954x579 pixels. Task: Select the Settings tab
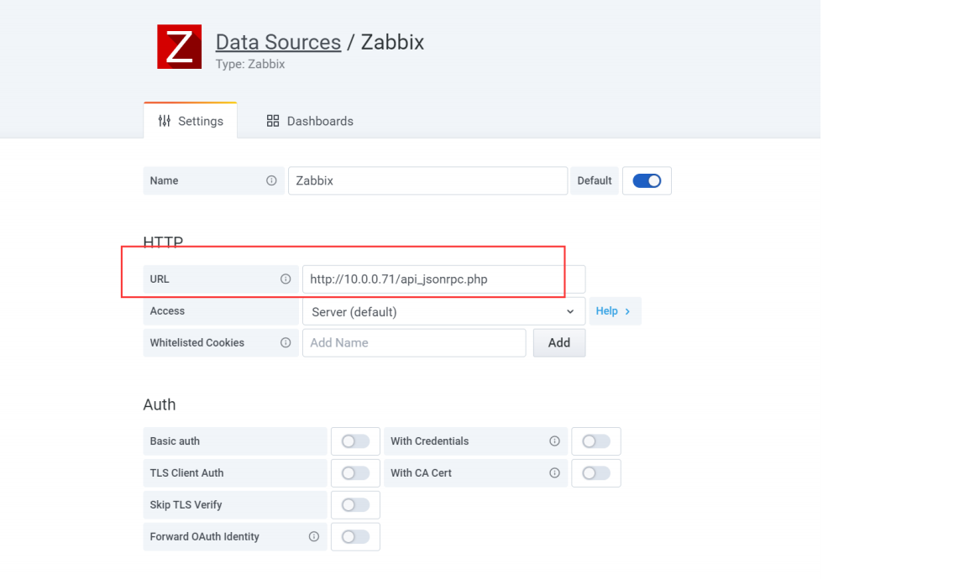click(x=191, y=121)
